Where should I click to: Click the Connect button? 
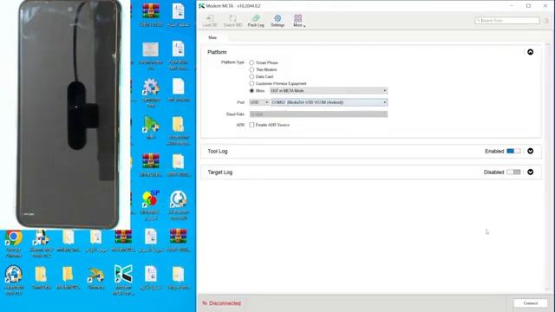point(530,303)
